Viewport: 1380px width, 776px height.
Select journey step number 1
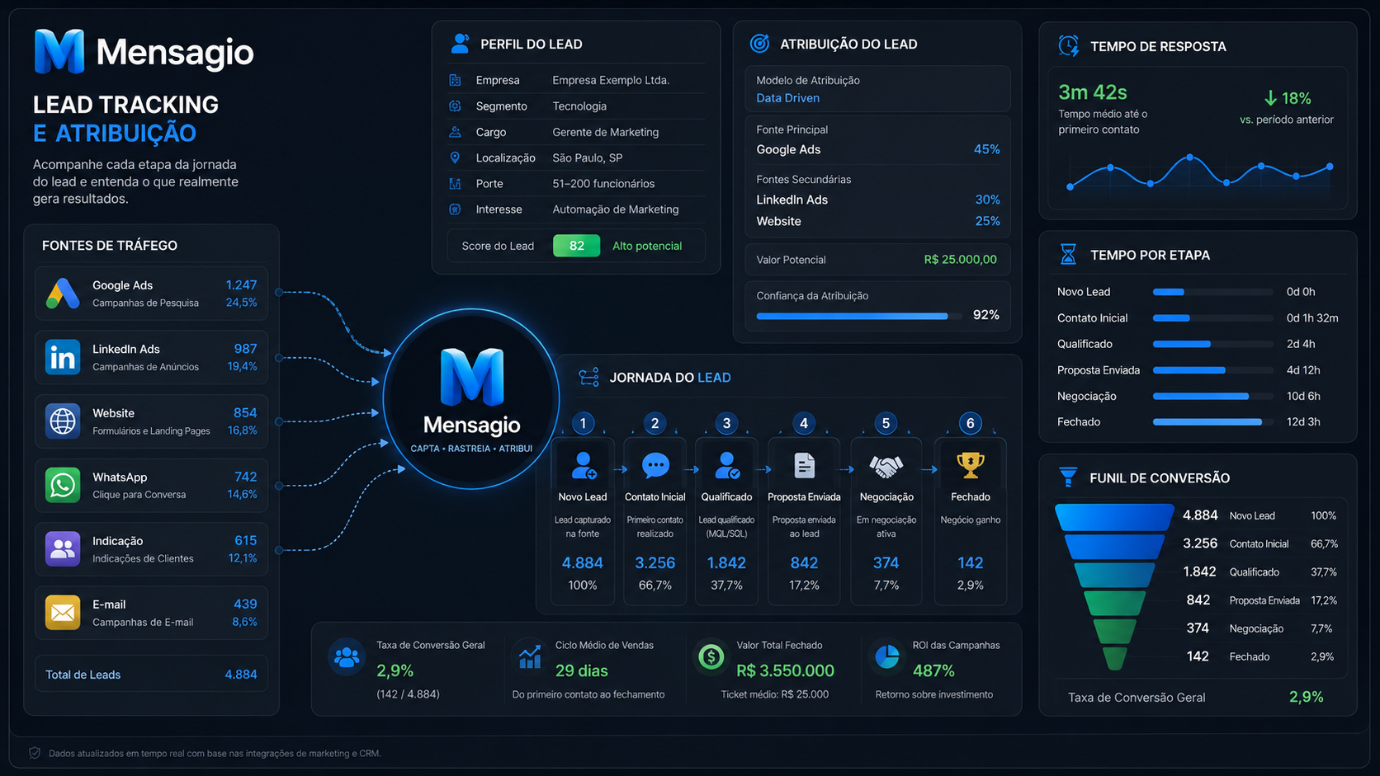click(x=583, y=423)
